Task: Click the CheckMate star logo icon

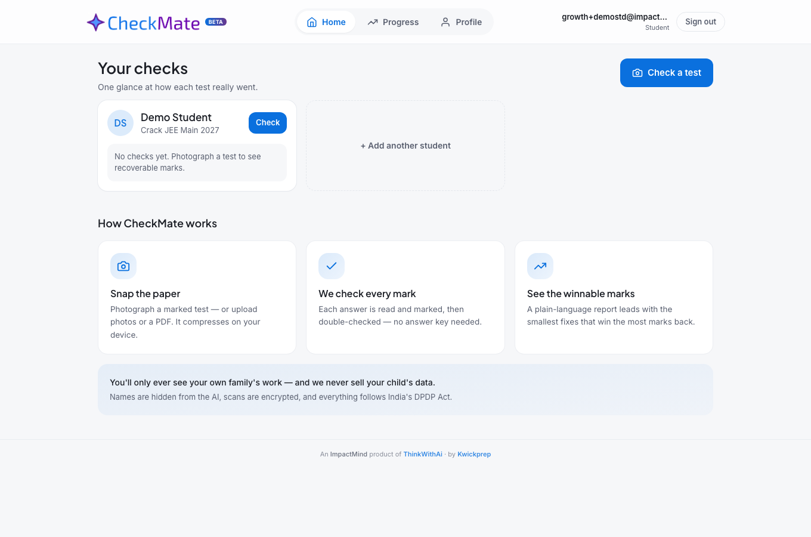Action: [95, 23]
